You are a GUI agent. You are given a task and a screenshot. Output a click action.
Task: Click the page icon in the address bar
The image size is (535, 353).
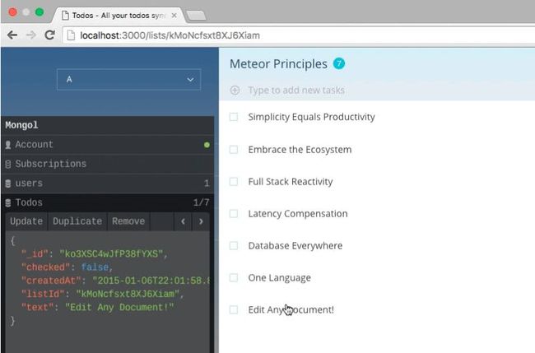[x=71, y=35]
